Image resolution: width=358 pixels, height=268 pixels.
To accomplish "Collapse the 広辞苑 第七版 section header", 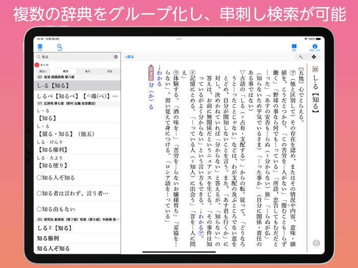I will pyautogui.click(x=77, y=104).
